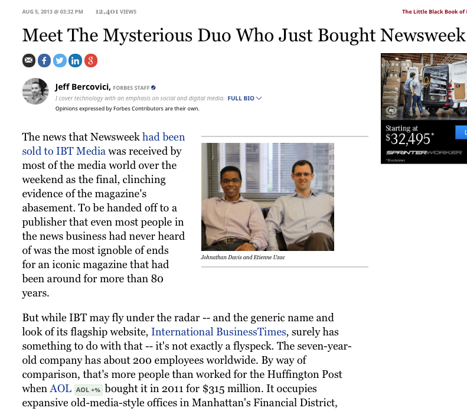The height and width of the screenshot is (411, 467).
Task: Click the verified badge next to Forbes Staff
Action: click(x=154, y=87)
